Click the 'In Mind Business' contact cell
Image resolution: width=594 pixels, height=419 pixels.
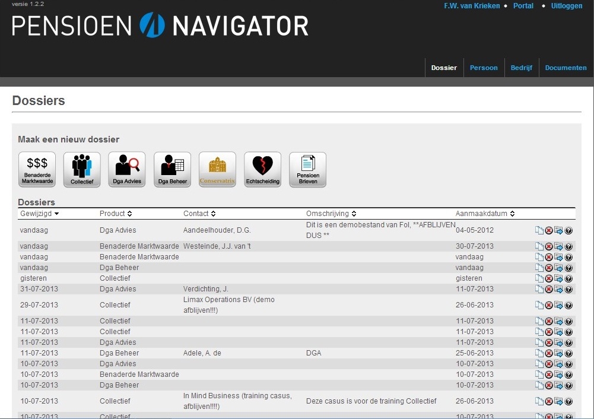(x=237, y=401)
